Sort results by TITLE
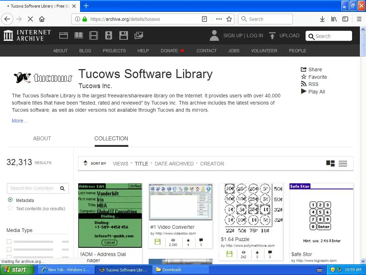The height and width of the screenshot is (275, 366). [x=142, y=164]
